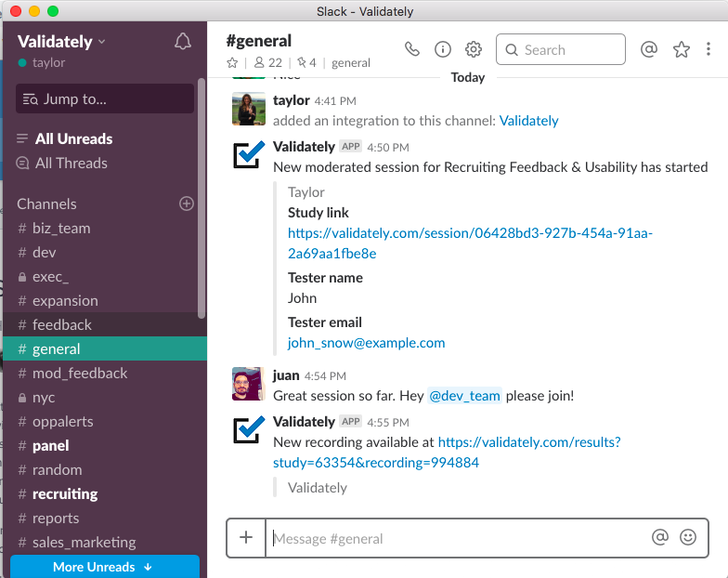Click the taylor status under workspace name
The width and height of the screenshot is (728, 578).
pos(42,63)
